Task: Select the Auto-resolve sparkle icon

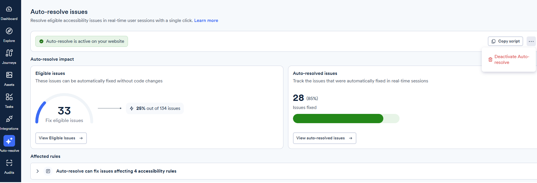Action: pyautogui.click(x=9, y=141)
